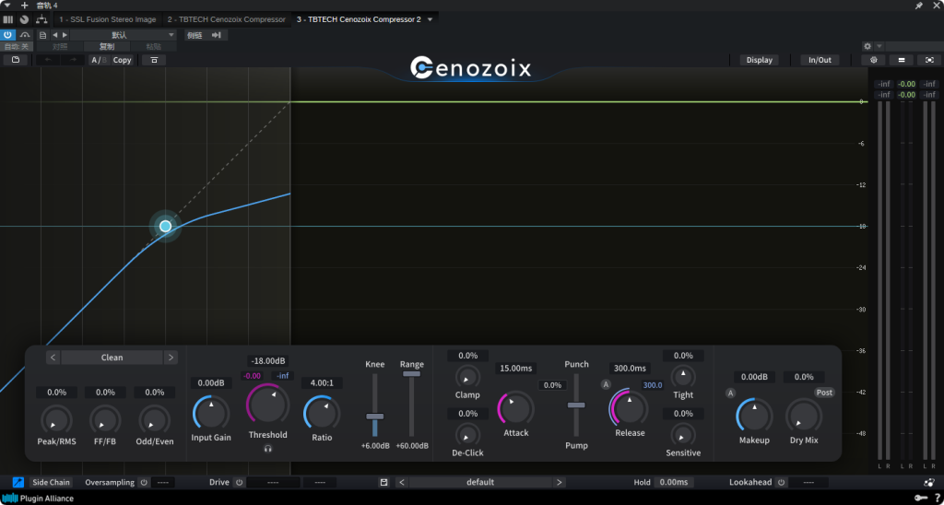Toggle auto release A button

point(606,384)
